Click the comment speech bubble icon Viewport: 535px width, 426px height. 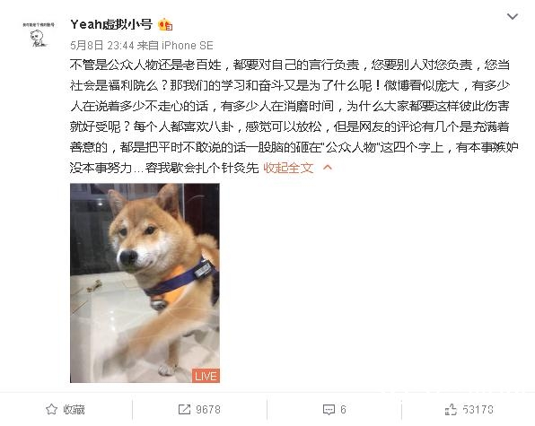[x=329, y=409]
